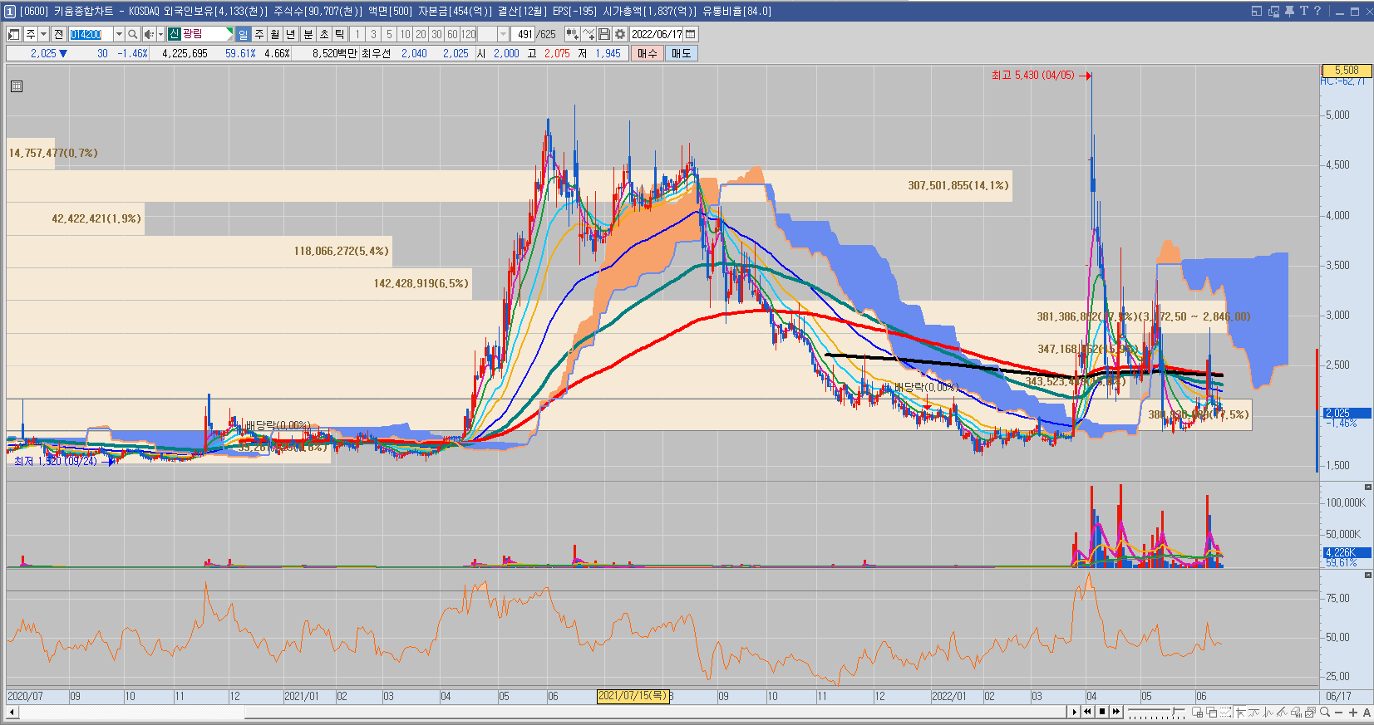1374x725 pixels.
Task: Click the add indicator icon
Action: pos(572,34)
